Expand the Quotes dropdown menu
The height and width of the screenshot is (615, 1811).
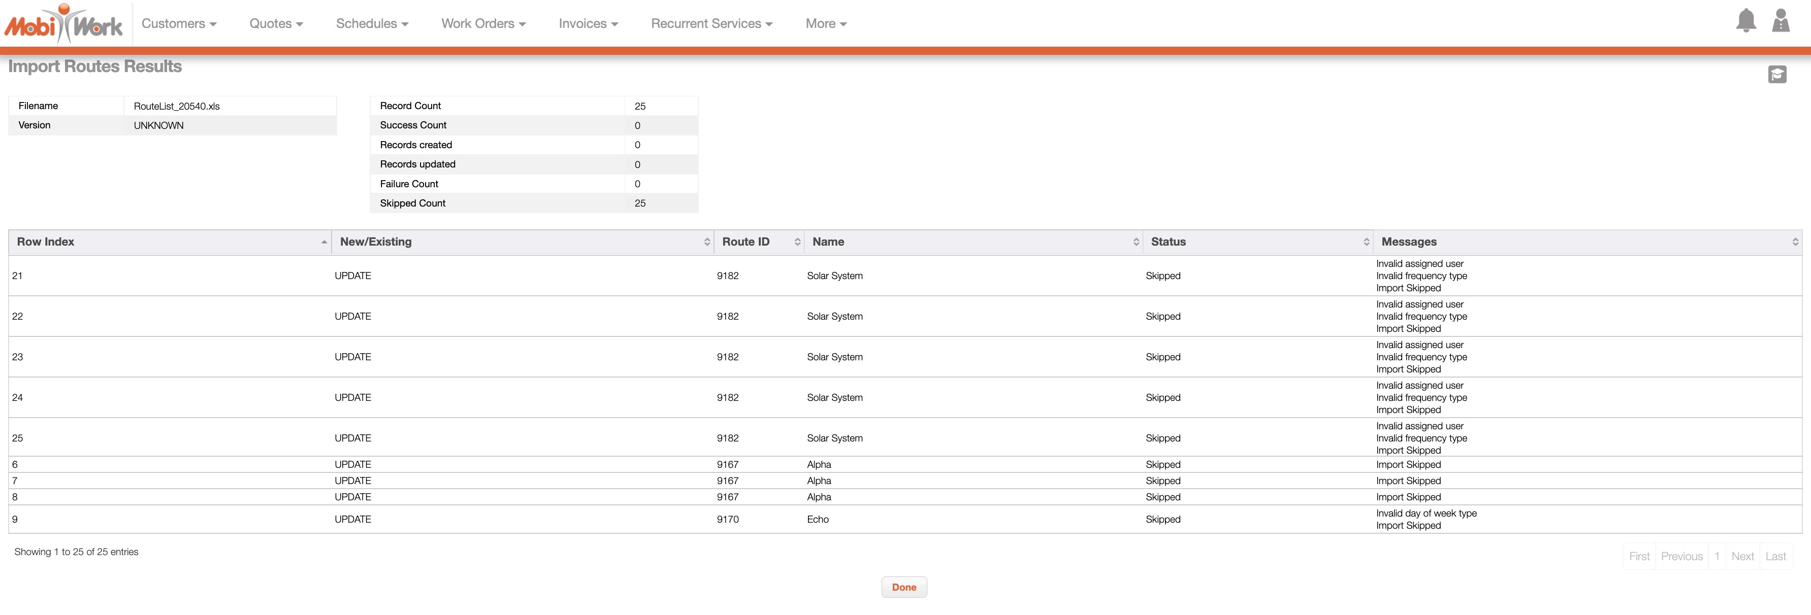276,24
